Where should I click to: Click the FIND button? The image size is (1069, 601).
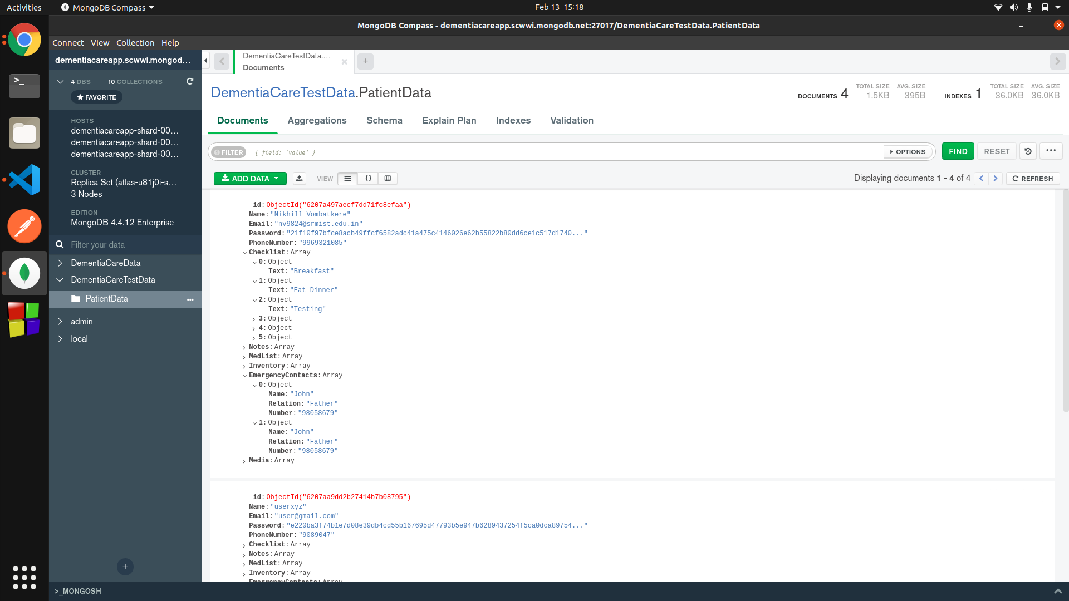pyautogui.click(x=958, y=151)
